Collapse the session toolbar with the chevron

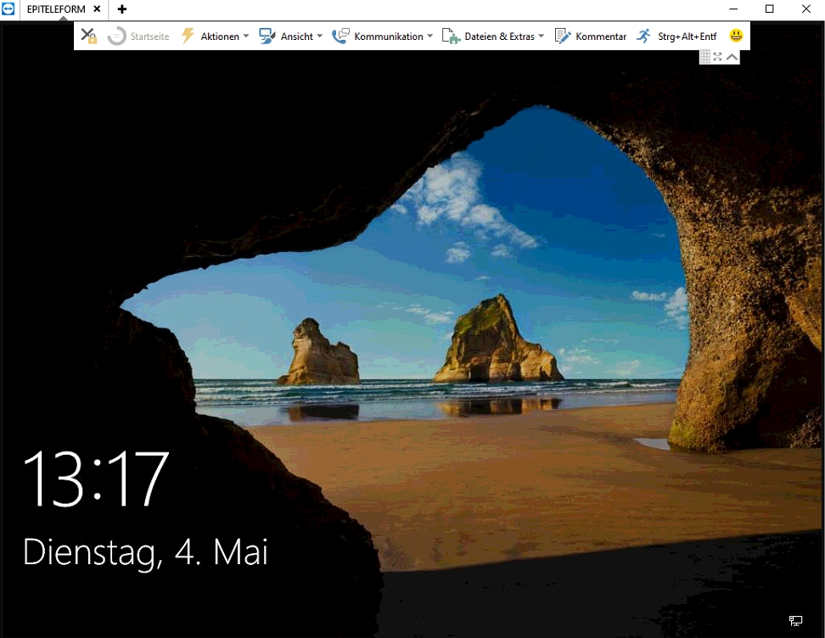732,57
